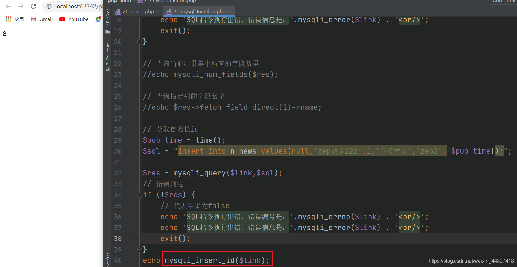Click line number 38 in gutter
The image size is (517, 267).
tap(118, 239)
